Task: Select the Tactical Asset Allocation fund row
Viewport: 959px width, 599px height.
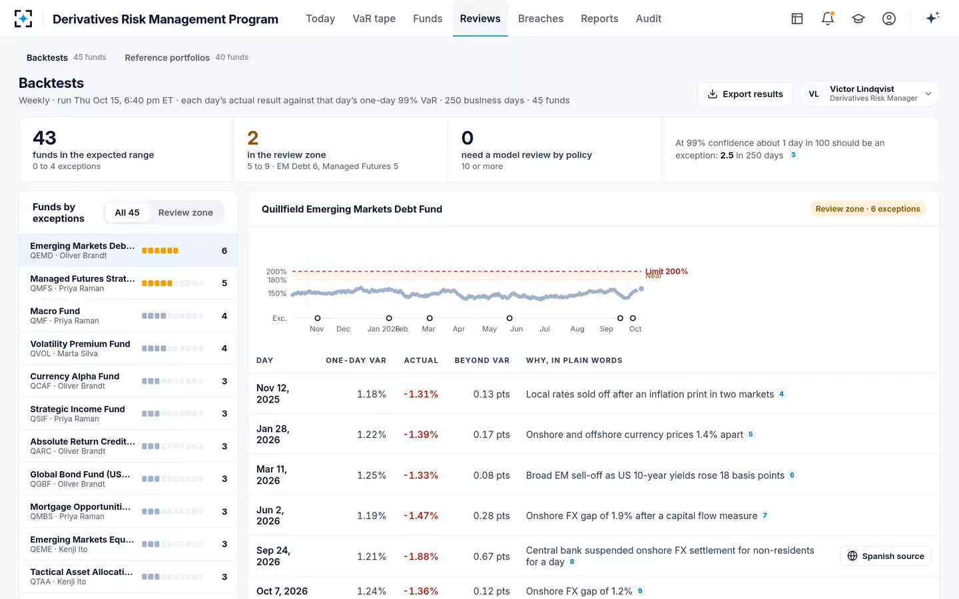Action: coord(129,577)
